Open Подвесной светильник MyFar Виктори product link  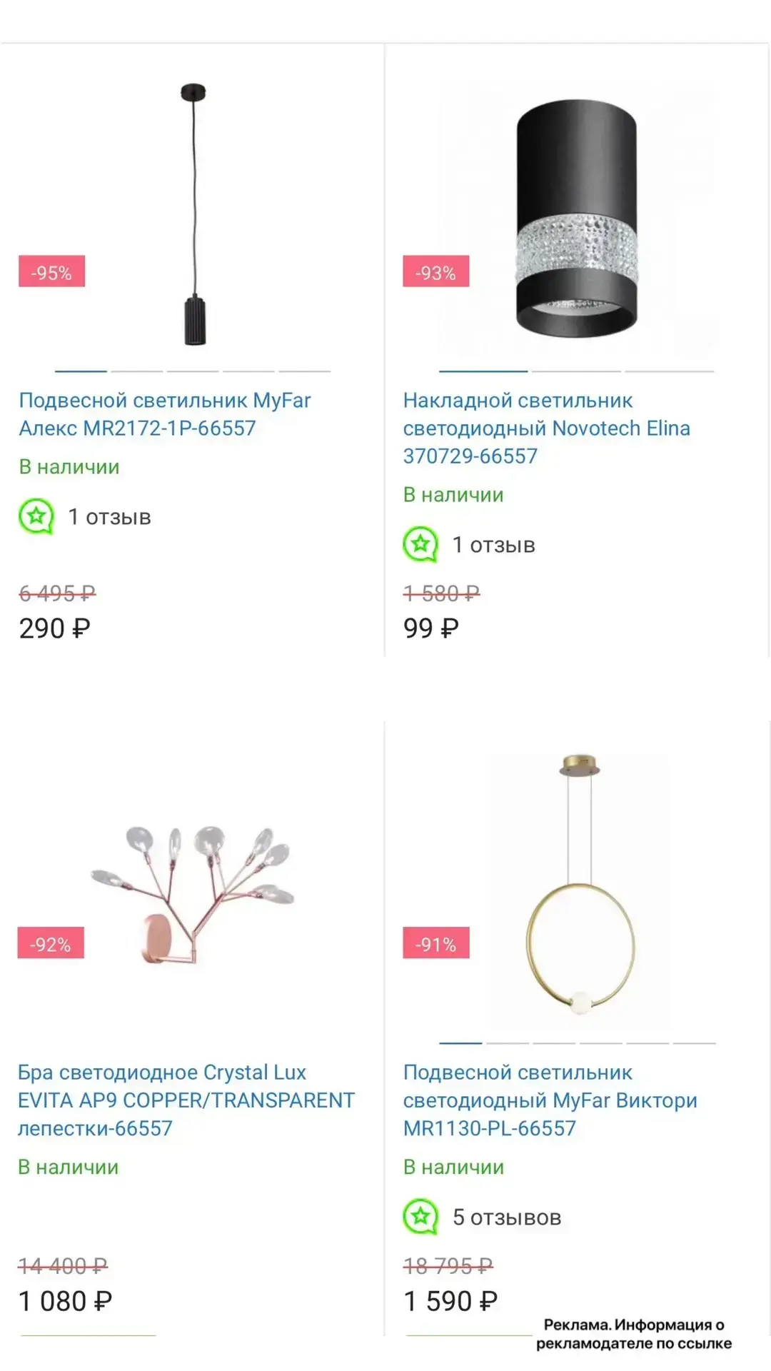click(550, 1100)
